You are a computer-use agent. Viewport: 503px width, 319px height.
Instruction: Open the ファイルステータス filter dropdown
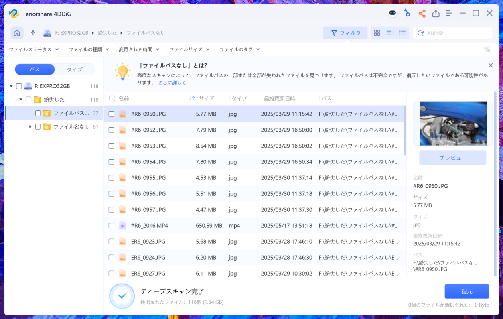[34, 49]
